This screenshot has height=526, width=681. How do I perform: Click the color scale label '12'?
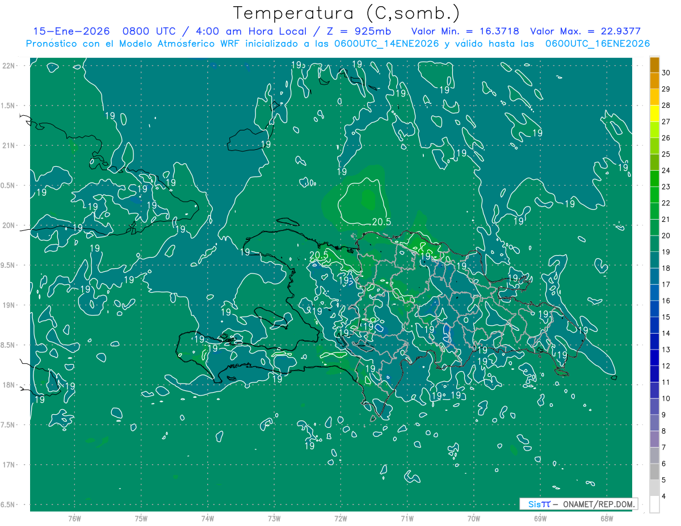point(667,366)
